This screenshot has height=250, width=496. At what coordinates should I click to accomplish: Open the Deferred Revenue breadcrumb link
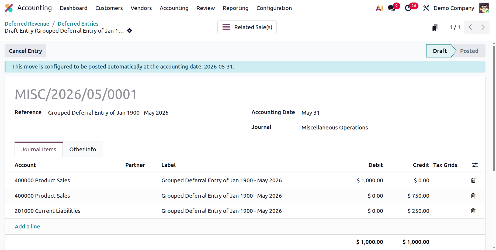tap(27, 23)
